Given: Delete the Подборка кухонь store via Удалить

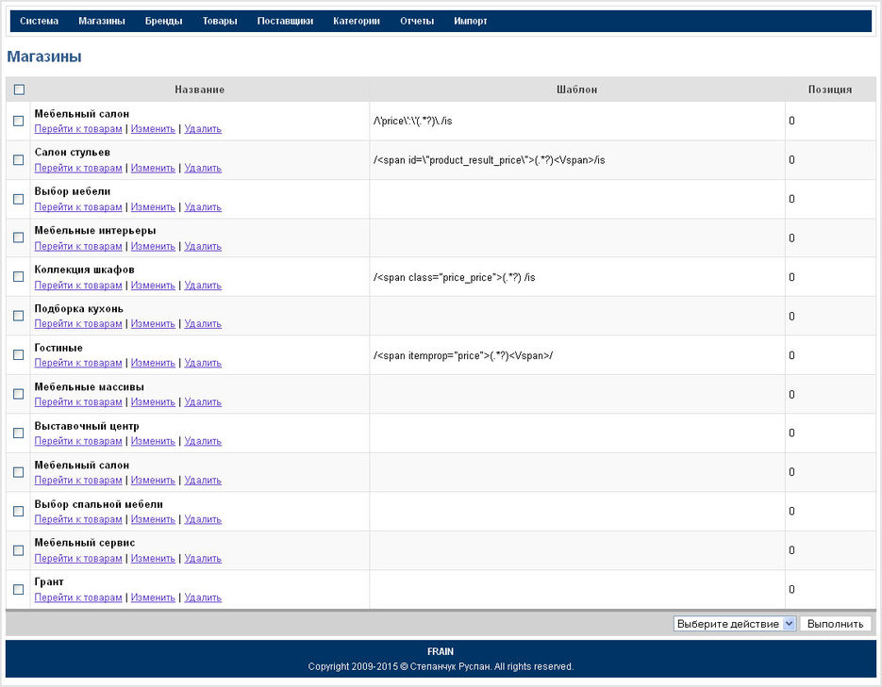Looking at the screenshot, I should tap(203, 324).
